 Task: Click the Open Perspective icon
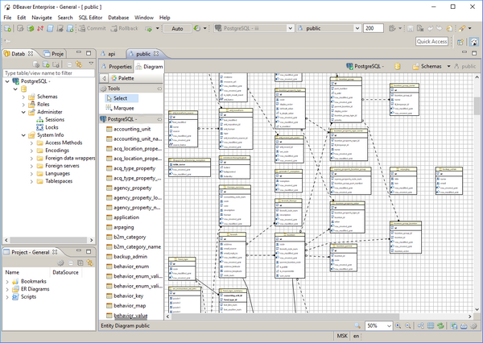pyautogui.click(x=460, y=42)
